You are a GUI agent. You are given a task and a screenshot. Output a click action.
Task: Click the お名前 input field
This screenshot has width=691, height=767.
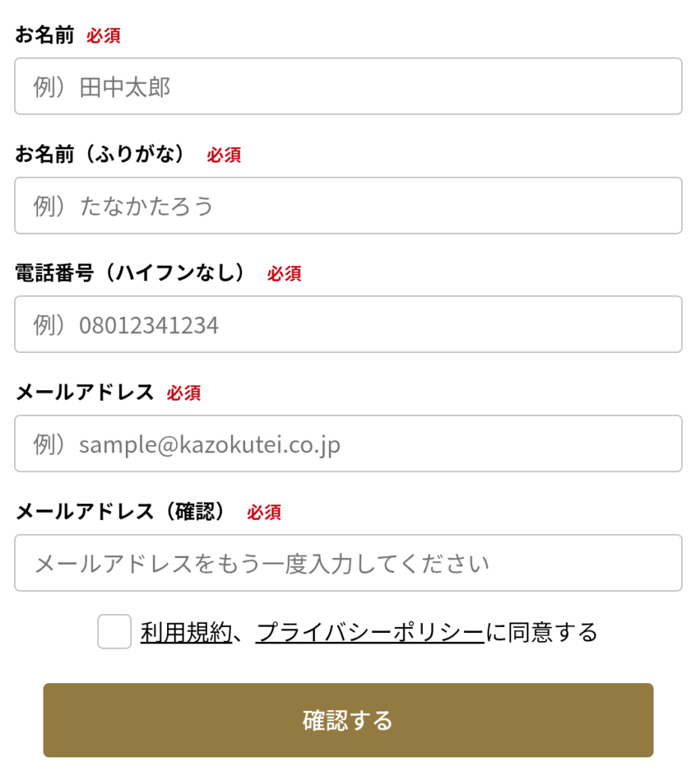[348, 87]
